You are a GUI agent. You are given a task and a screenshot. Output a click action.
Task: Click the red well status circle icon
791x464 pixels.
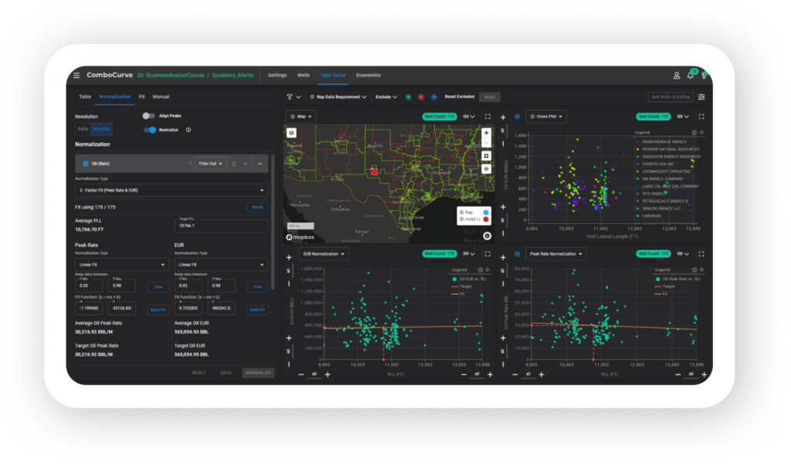pyautogui.click(x=421, y=97)
